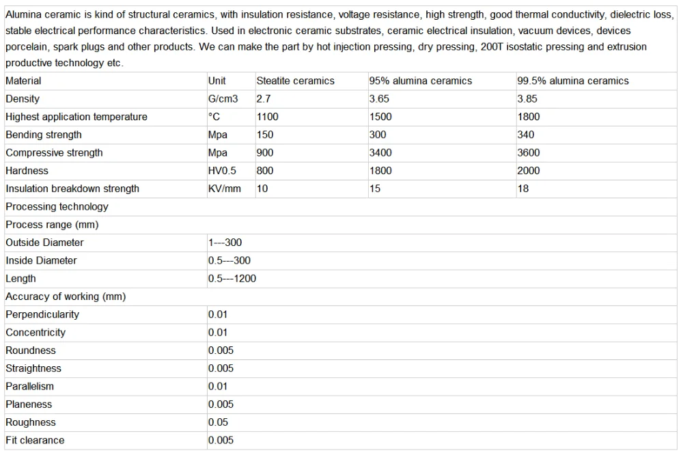
Task: Click the "99.5% alumina ceramics" column header
Action: [x=572, y=81]
